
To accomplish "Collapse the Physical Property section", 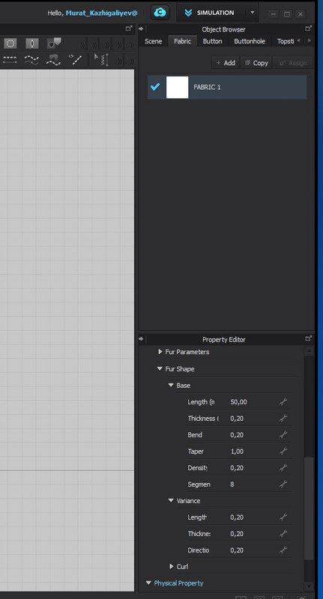I will click(148, 583).
